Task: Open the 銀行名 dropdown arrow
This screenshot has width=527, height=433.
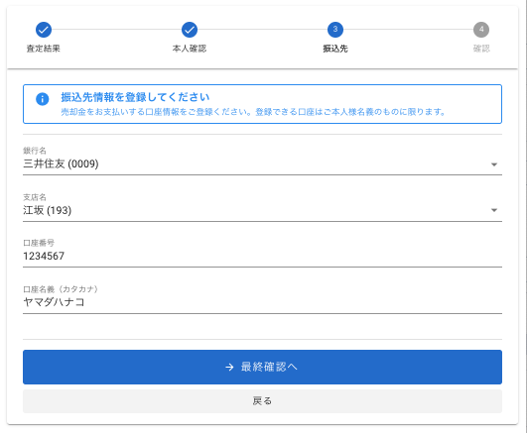Action: coord(494,164)
